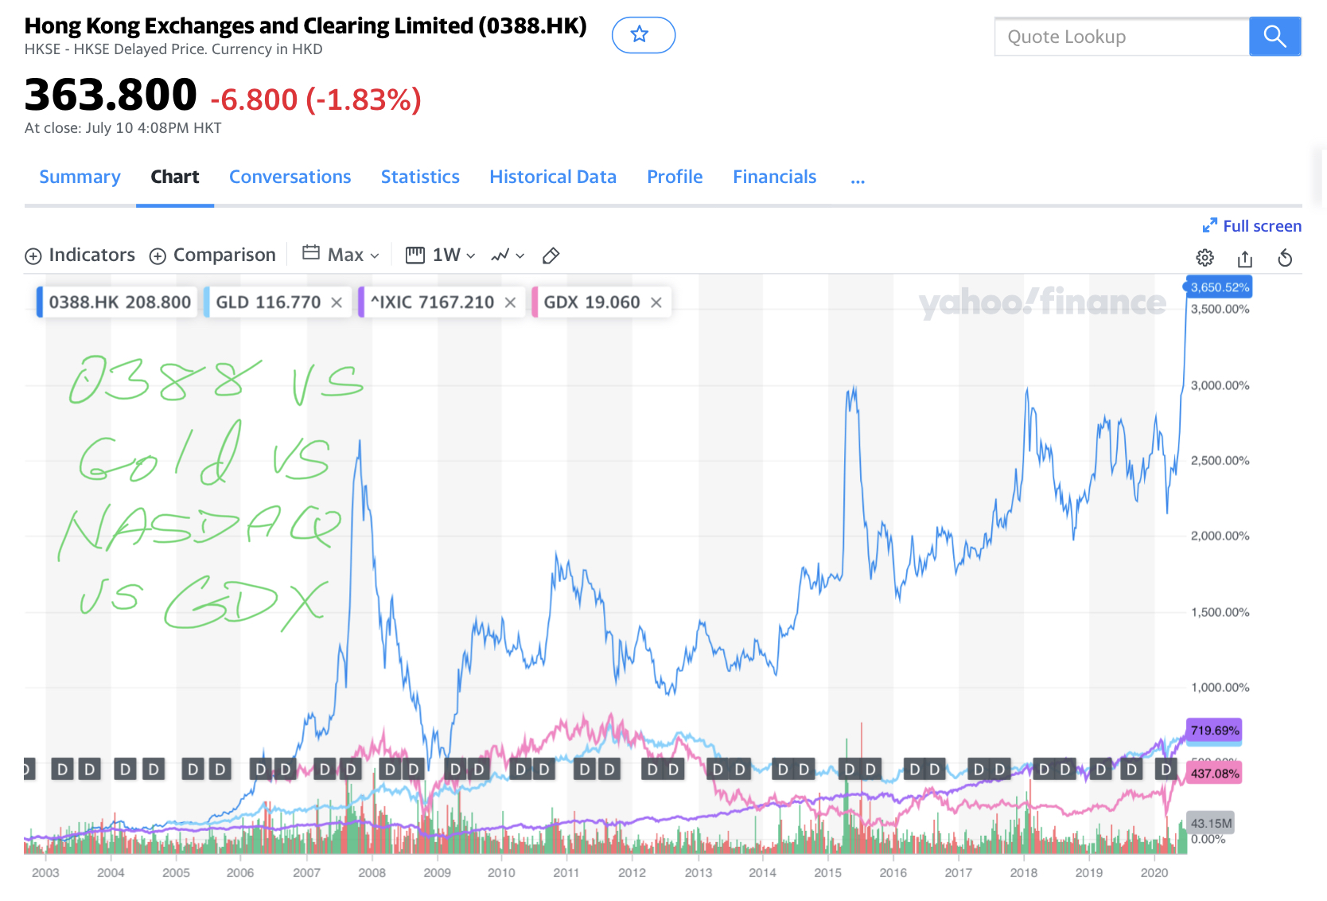1327x901 pixels.
Task: Open the line chart type dropdown
Action: pos(508,255)
